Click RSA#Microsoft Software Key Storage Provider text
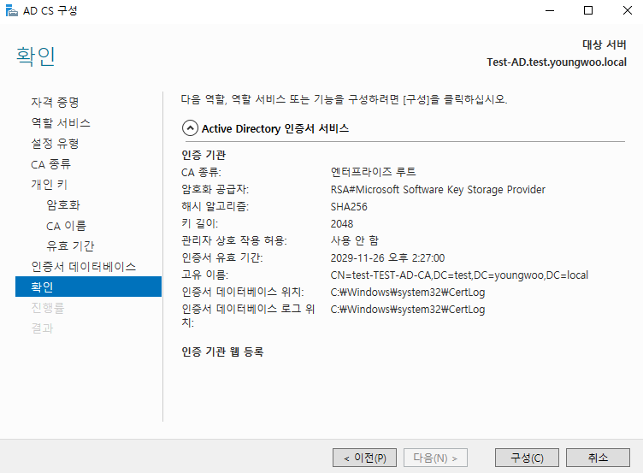The image size is (643, 473). click(438, 190)
